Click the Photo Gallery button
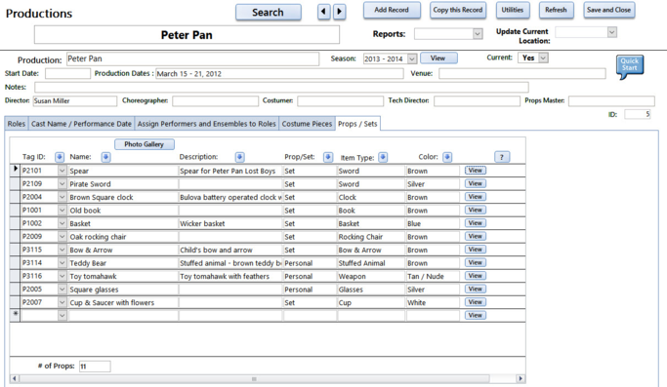Viewport: 667px width, 387px height. click(x=145, y=144)
